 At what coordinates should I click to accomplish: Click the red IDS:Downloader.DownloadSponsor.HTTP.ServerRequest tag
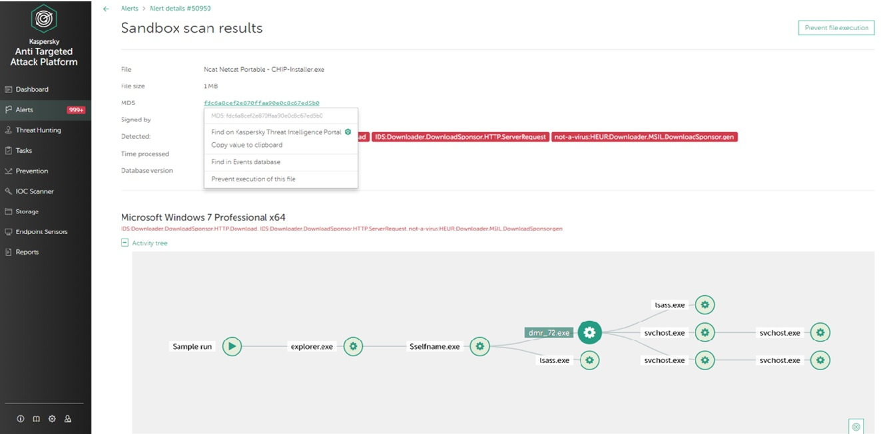pyautogui.click(x=460, y=137)
